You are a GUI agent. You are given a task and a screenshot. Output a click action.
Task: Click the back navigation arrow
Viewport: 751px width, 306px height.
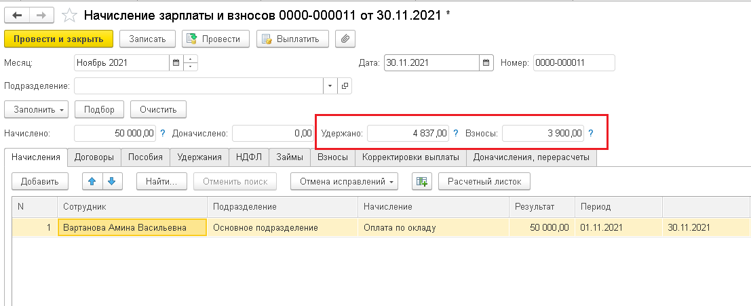coord(16,14)
